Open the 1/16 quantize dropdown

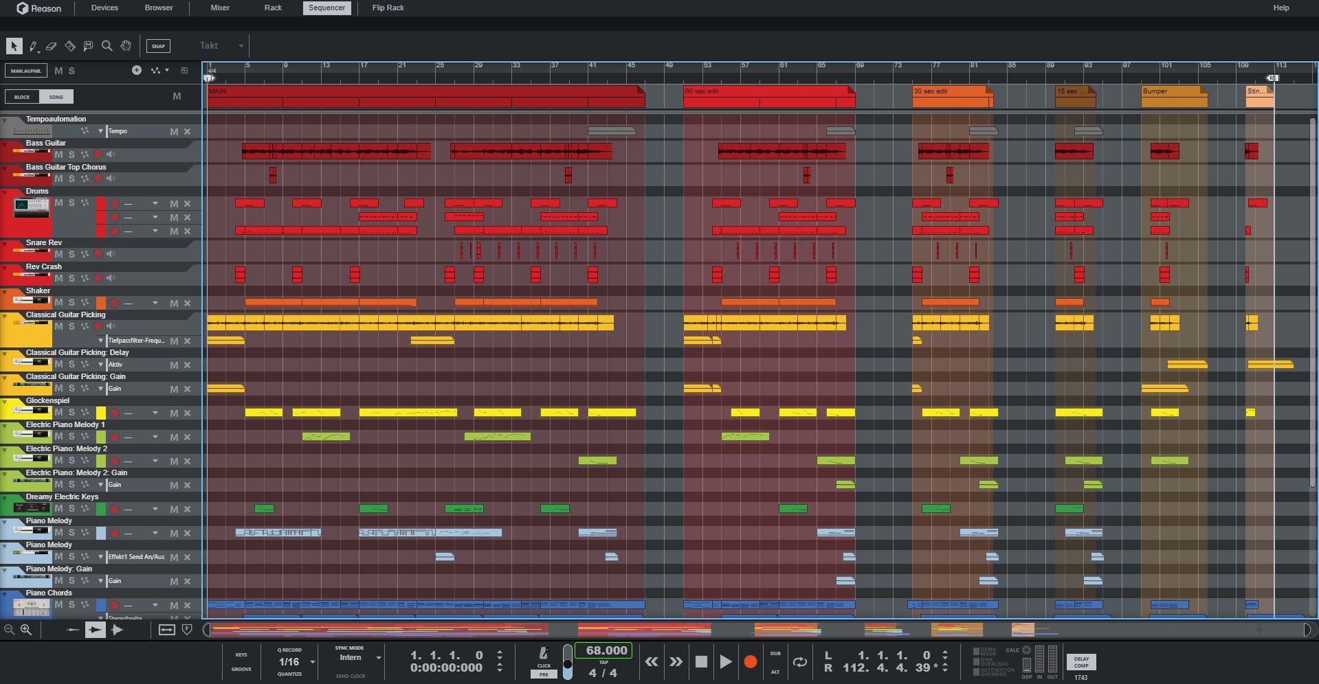tap(313, 662)
